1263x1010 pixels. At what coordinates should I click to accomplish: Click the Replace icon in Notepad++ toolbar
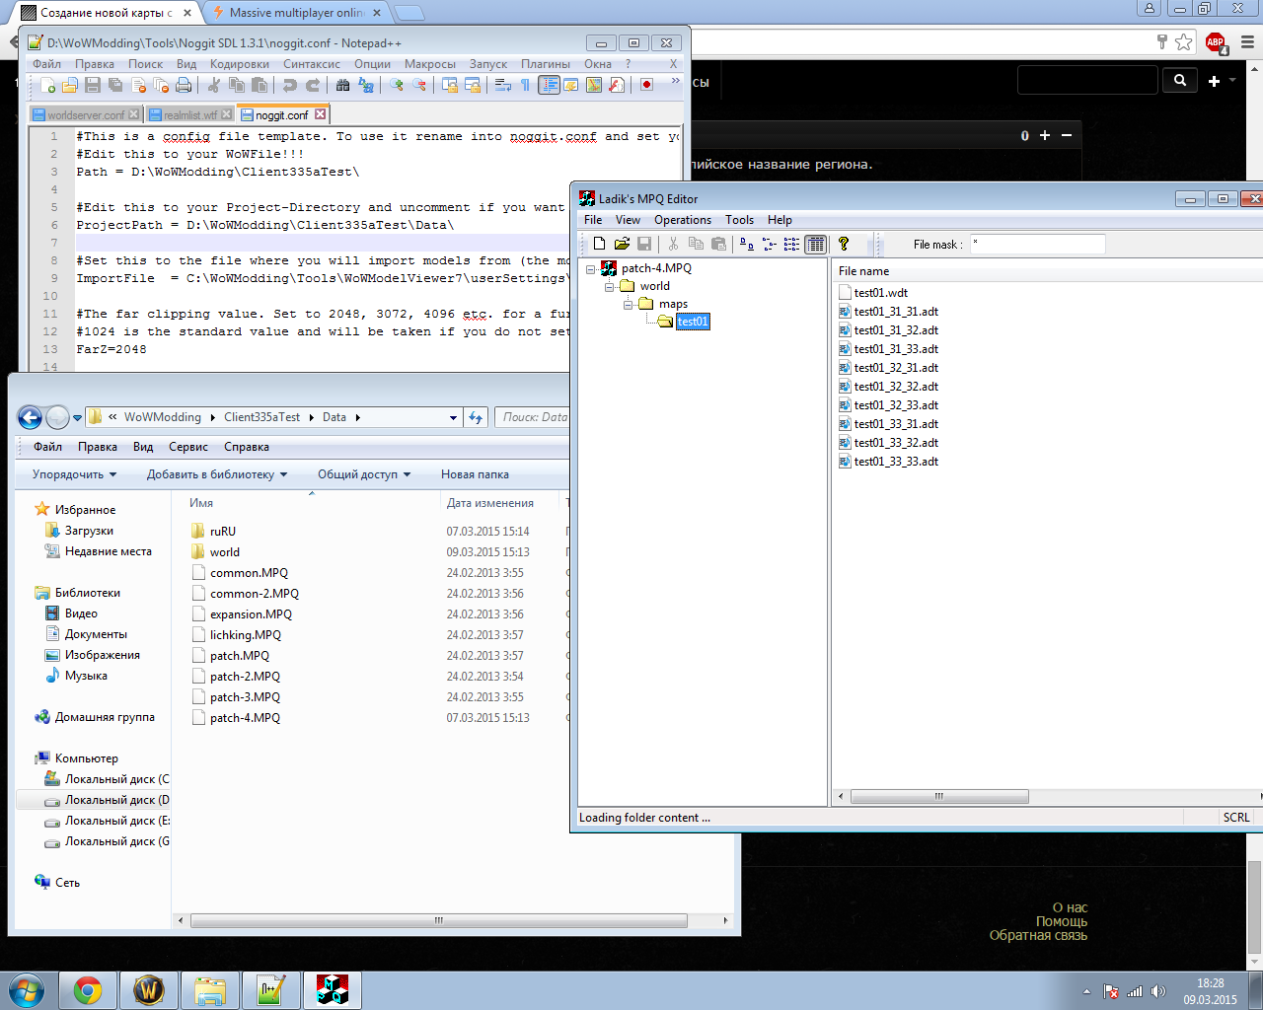(366, 86)
